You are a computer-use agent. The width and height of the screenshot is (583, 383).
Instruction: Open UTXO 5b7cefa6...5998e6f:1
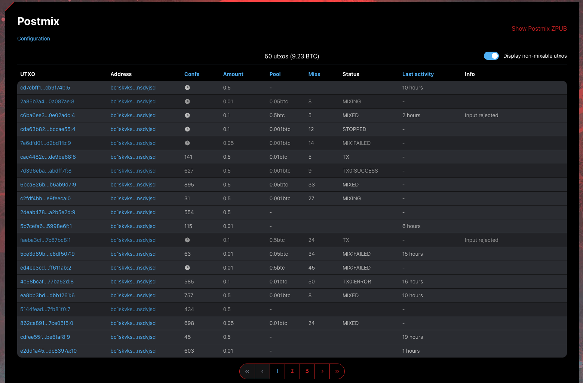click(46, 226)
